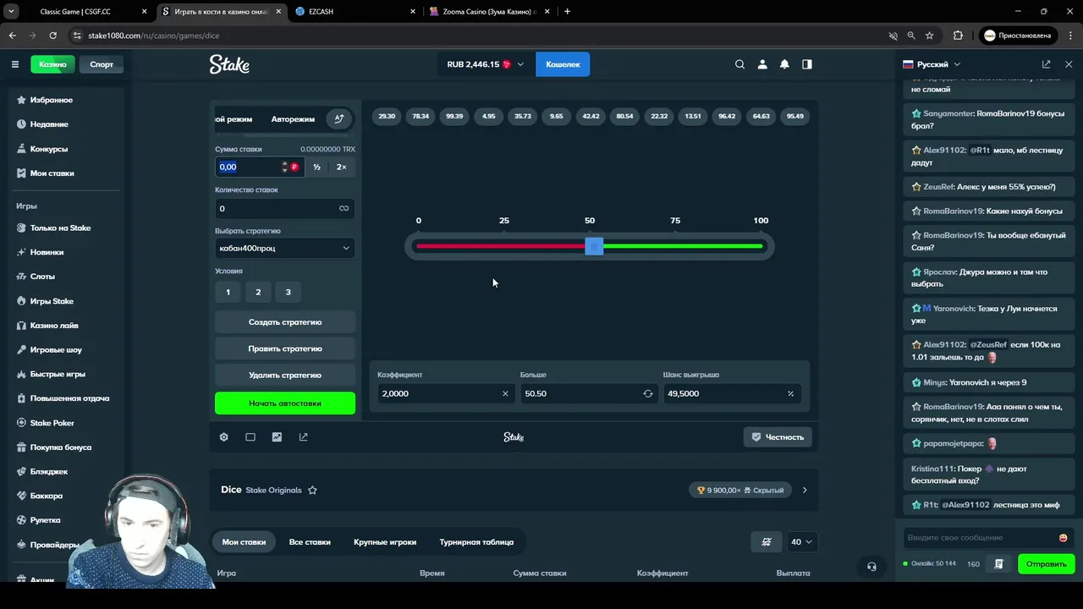
Task: Click the Stake logo
Action: pyautogui.click(x=229, y=64)
